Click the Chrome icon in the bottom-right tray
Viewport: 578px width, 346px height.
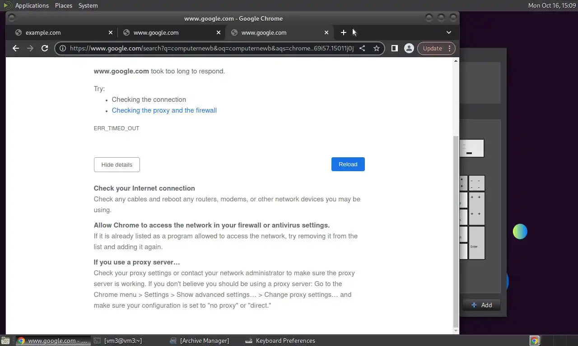click(534, 341)
